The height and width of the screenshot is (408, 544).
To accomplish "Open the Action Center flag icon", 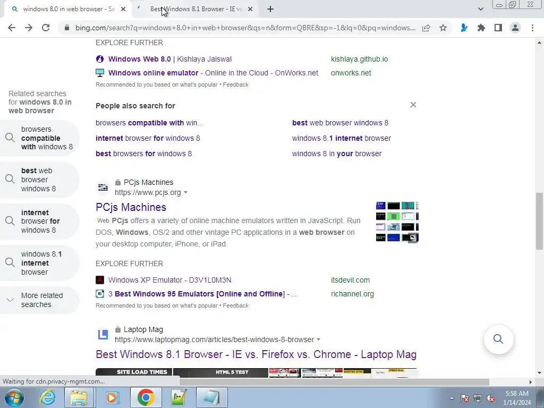I will (x=465, y=398).
